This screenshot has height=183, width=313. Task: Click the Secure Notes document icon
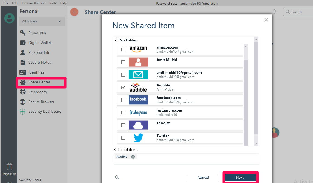(x=22, y=62)
